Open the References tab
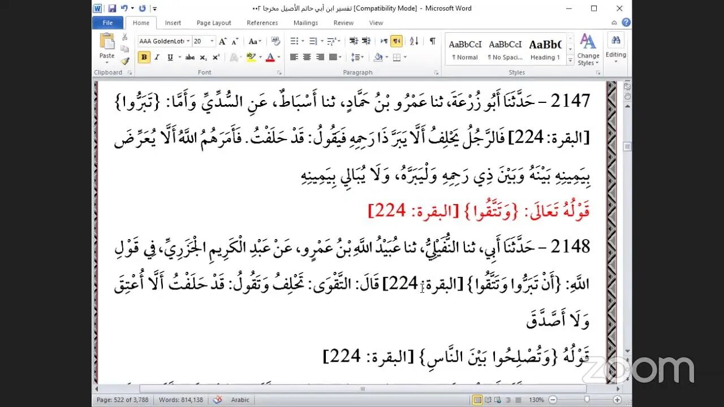Screen dimensions: 724x407 pyautogui.click(x=262, y=23)
